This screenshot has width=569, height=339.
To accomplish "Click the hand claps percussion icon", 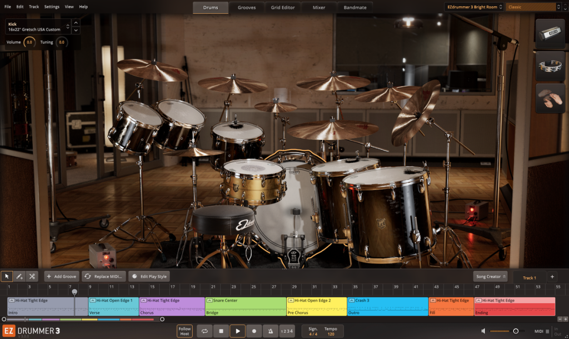I will [550, 98].
